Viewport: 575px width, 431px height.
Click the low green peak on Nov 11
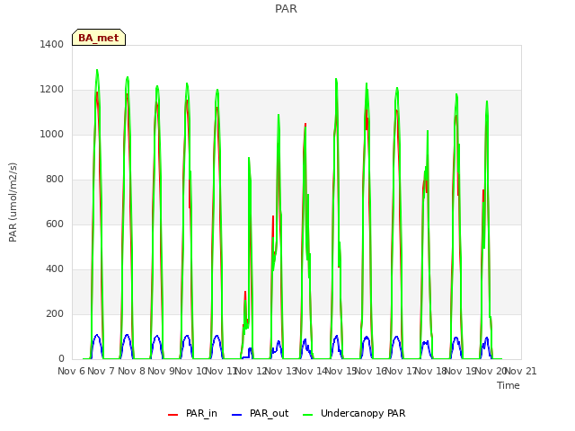(249, 158)
